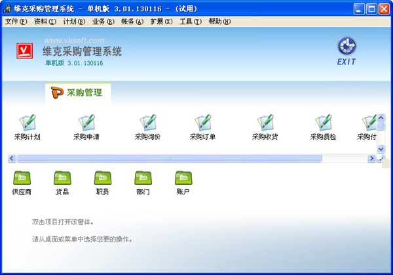The height and width of the screenshot is (275, 393).
Task: Open the 扩展(X) menu
Action: pyautogui.click(x=161, y=22)
